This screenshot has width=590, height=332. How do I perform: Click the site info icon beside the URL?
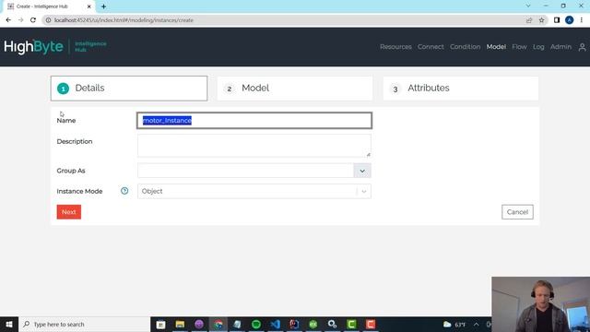coord(48,20)
